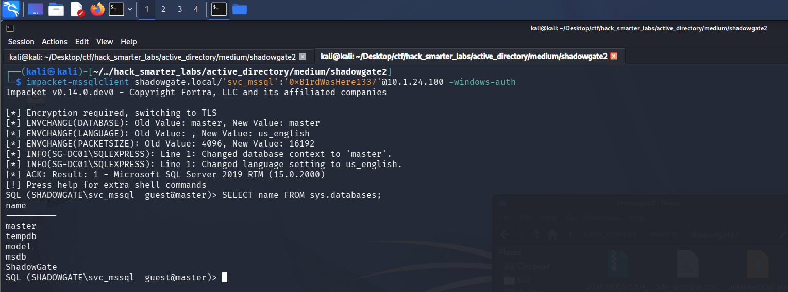Screen dimensions: 788x292
Task: Switch to workspace 1
Action: click(x=147, y=9)
